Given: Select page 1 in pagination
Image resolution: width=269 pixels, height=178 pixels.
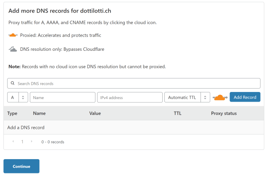Looking at the screenshot, I should (22, 142).
